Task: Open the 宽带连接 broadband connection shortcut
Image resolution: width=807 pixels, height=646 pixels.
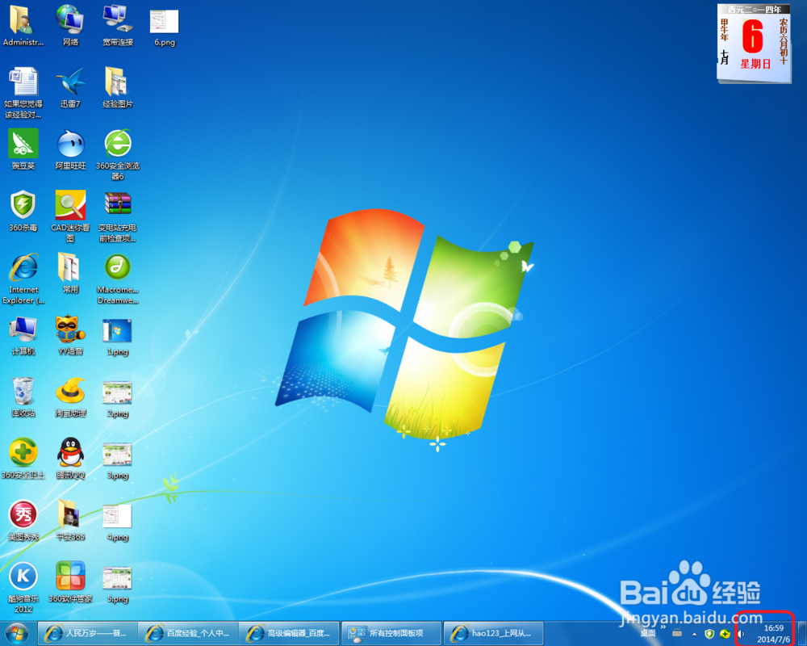Action: tap(118, 26)
